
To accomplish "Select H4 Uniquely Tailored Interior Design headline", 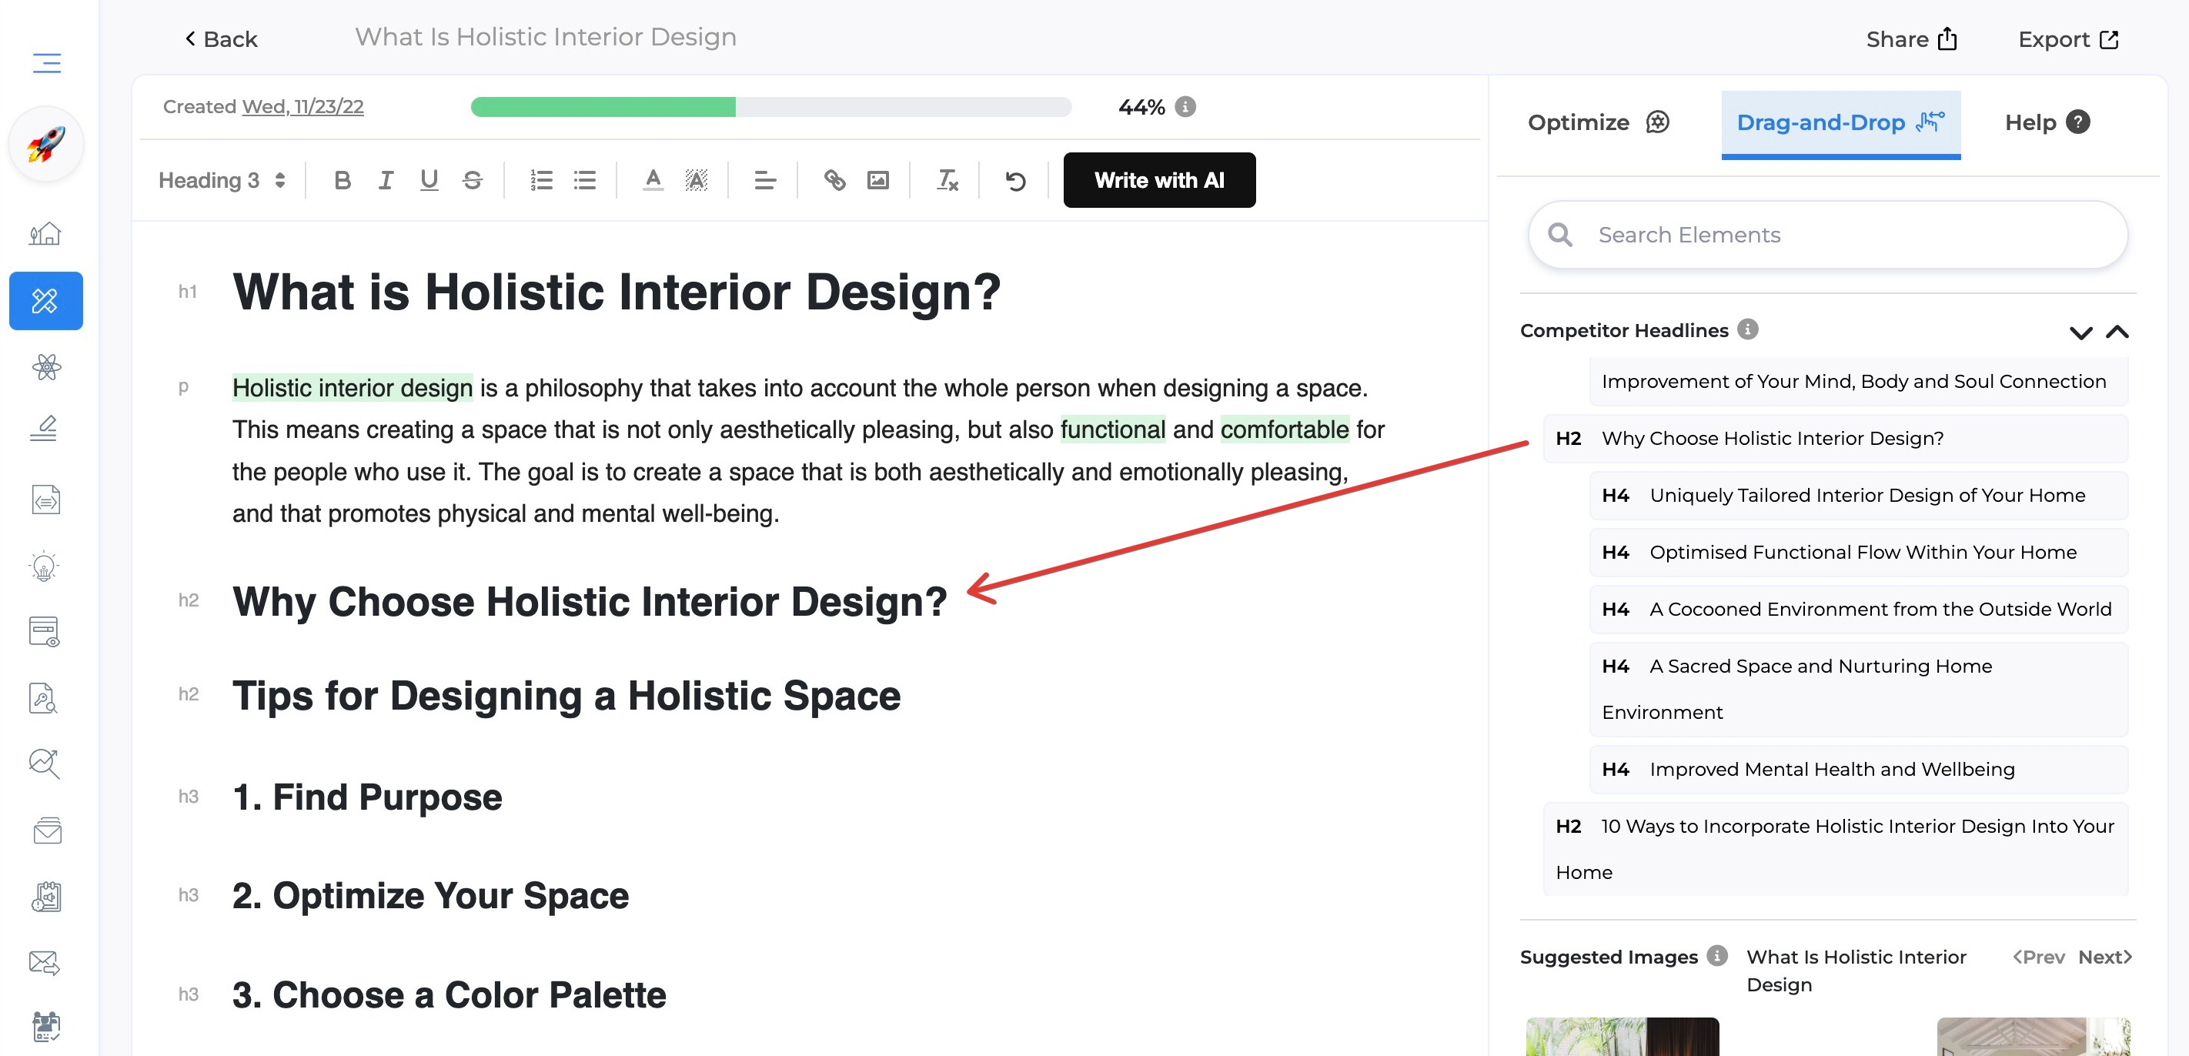I will click(x=1859, y=496).
